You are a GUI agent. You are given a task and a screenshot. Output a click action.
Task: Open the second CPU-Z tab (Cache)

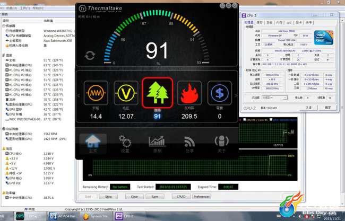pyautogui.click(x=260, y=22)
